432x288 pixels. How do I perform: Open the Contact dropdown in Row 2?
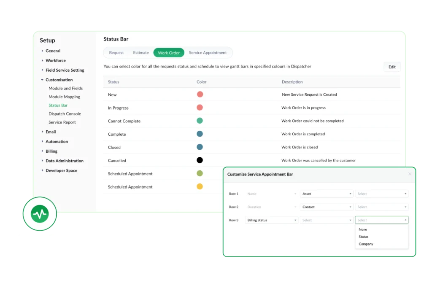click(x=327, y=207)
